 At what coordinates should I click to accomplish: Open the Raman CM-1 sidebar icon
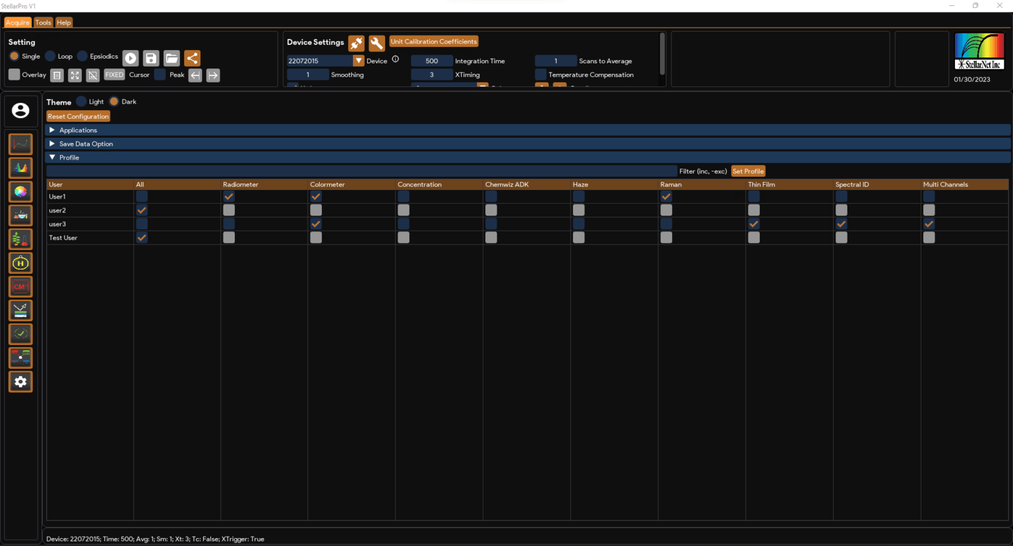coord(20,286)
